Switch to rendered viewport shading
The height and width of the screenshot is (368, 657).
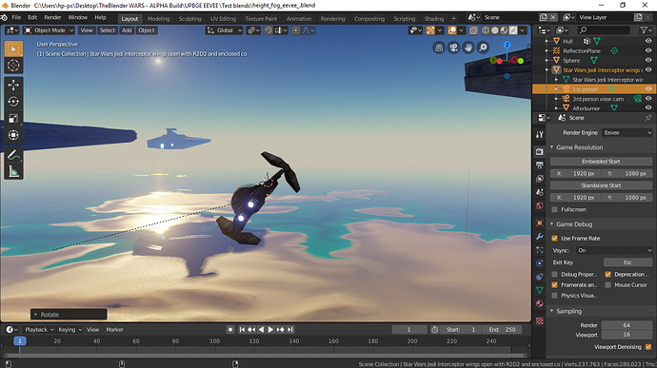tap(513, 30)
